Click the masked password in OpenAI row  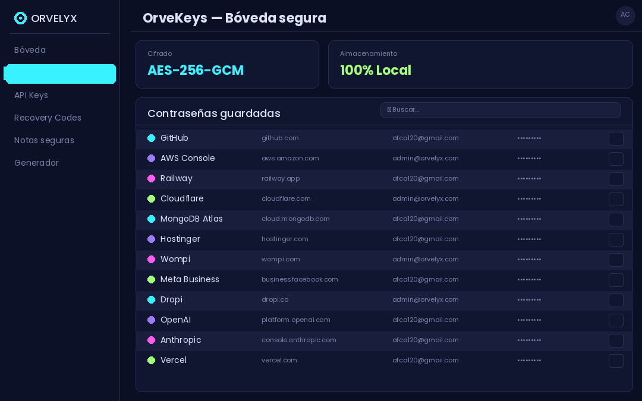click(529, 320)
